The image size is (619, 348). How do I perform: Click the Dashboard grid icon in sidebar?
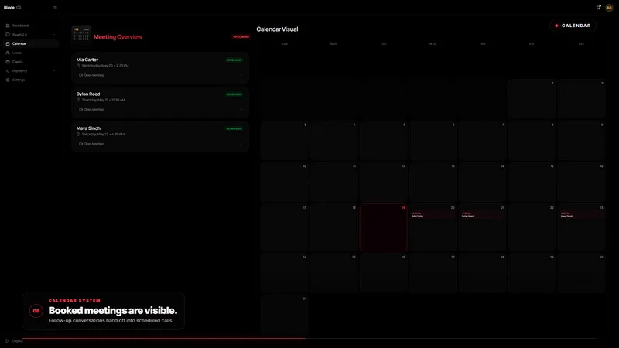click(x=8, y=26)
